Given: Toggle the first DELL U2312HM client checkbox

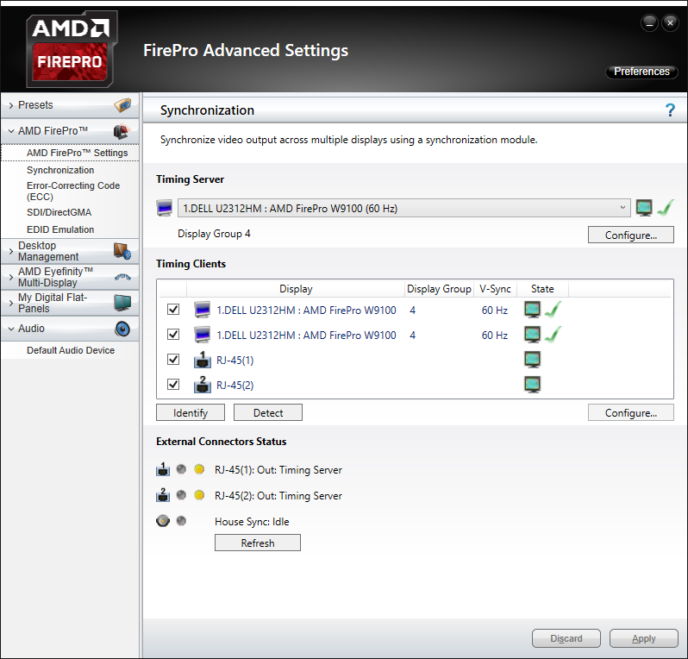Looking at the screenshot, I should coord(173,309).
